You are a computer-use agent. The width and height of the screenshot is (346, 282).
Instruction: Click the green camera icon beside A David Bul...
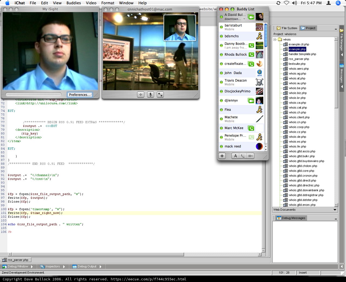tap(251, 17)
